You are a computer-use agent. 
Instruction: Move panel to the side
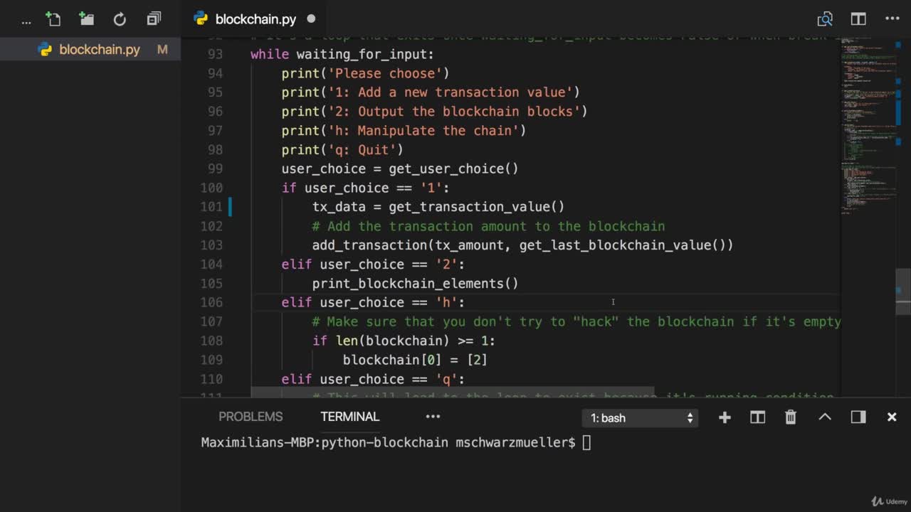pos(858,417)
